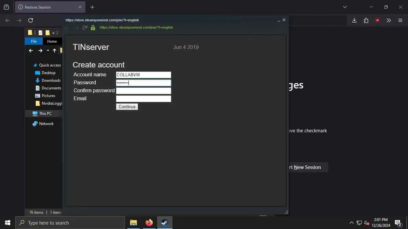The height and width of the screenshot is (229, 408).
Task: Open the File menu in File Explorer
Action: 34,41
